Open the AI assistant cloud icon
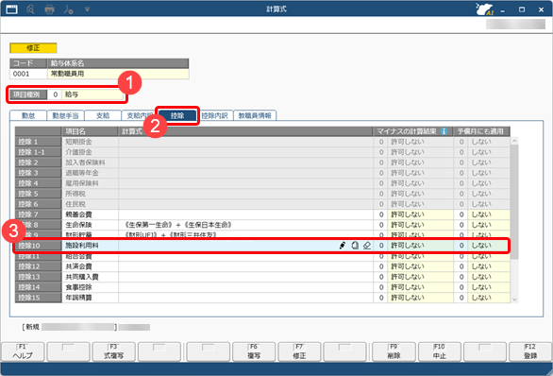This screenshot has width=553, height=376. (x=485, y=9)
